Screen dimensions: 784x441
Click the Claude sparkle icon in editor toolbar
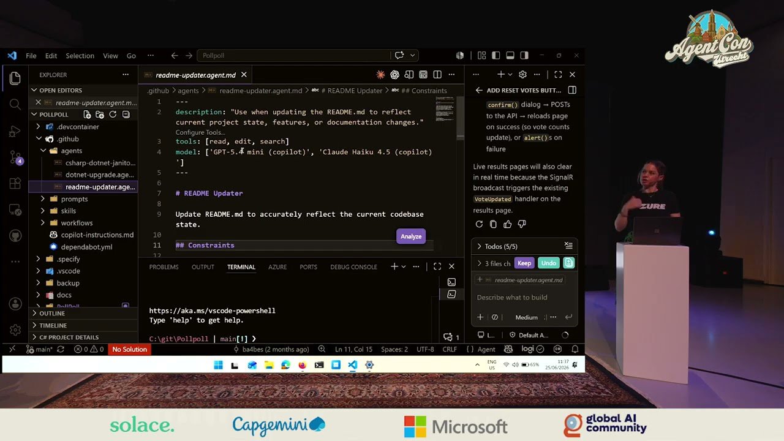380,75
